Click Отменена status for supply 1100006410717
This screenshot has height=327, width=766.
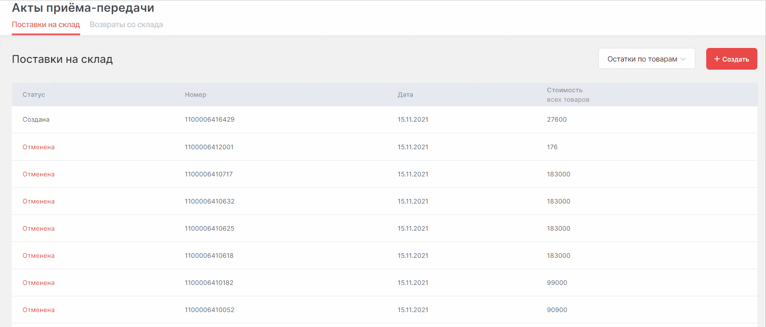pyautogui.click(x=39, y=174)
